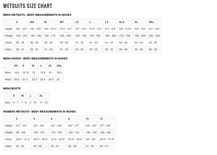Viewport: 217px width, 155px height.
Task: Select the Mens Hoods section heading
Action: (x=35, y=59)
